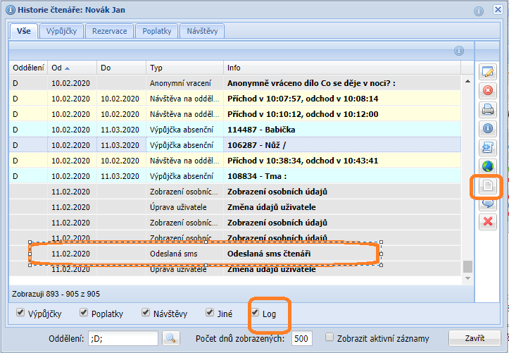The width and height of the screenshot is (509, 353).
Task: Toggle the Návštěvy filter checkbox
Action: (145, 312)
